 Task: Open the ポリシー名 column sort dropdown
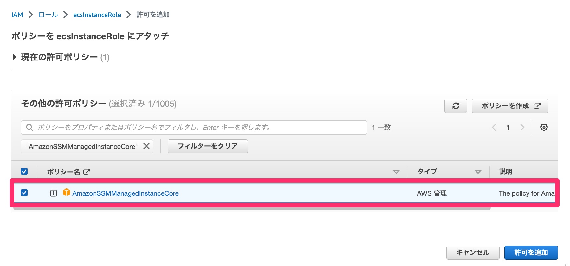[396, 172]
